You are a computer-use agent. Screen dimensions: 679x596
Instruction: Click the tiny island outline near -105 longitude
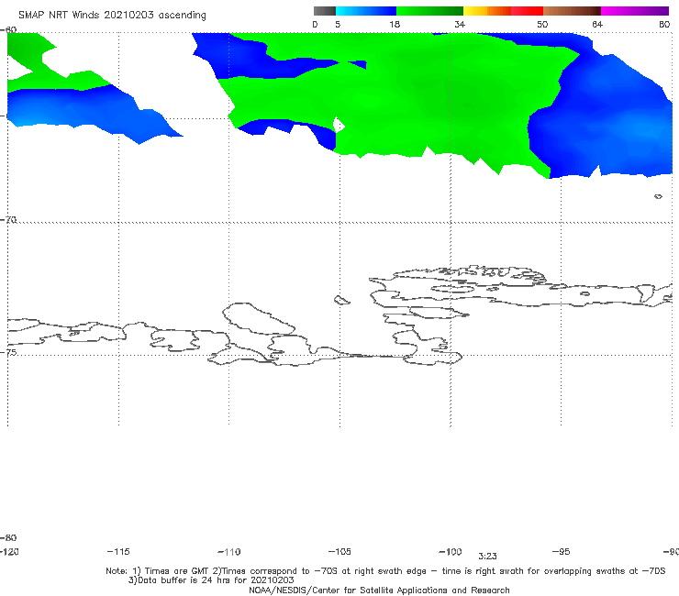coord(341,300)
